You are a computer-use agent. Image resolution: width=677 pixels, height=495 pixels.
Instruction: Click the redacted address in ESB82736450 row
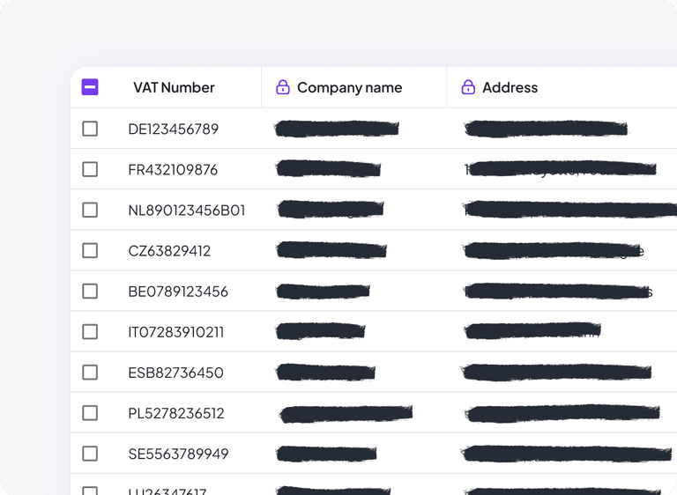[x=557, y=372]
